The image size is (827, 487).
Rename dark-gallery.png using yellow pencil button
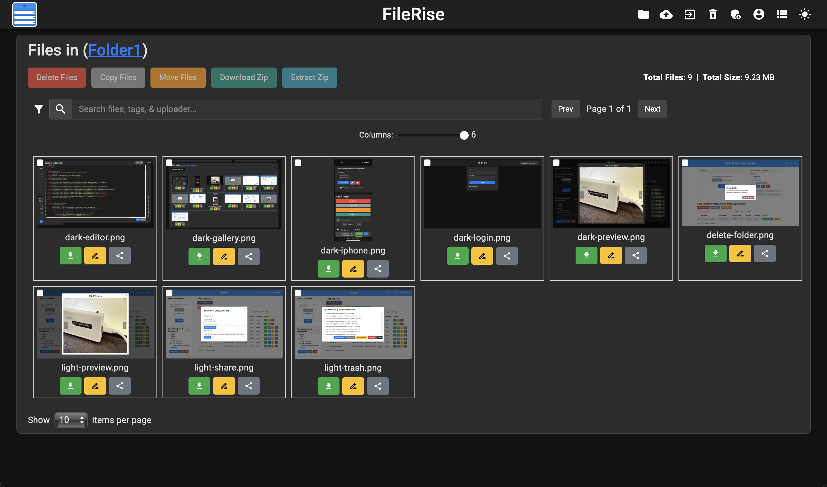click(x=224, y=256)
